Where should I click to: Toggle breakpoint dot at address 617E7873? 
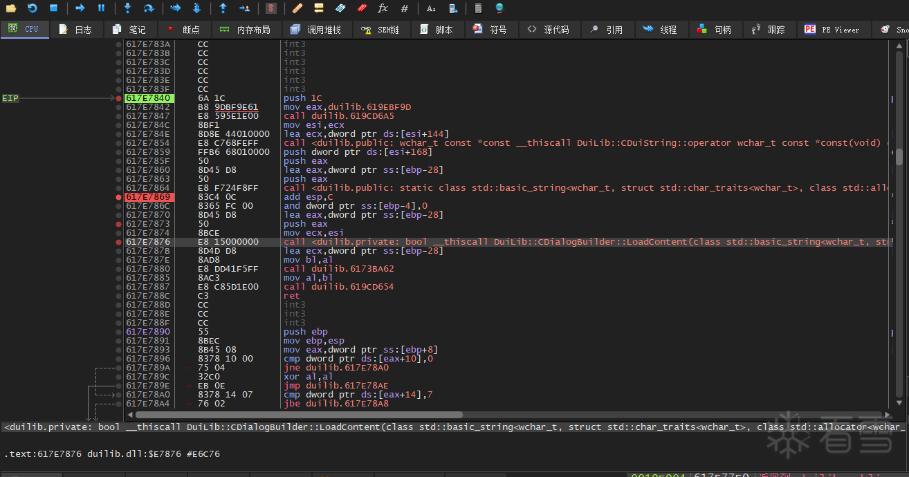click(120, 224)
